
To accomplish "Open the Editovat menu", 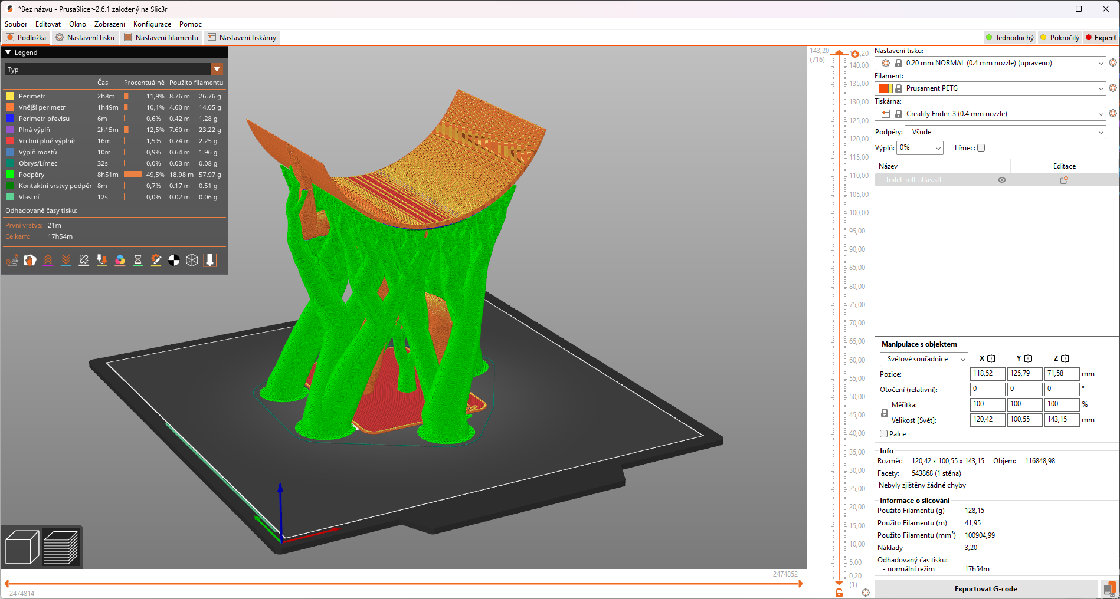I will 48,24.
